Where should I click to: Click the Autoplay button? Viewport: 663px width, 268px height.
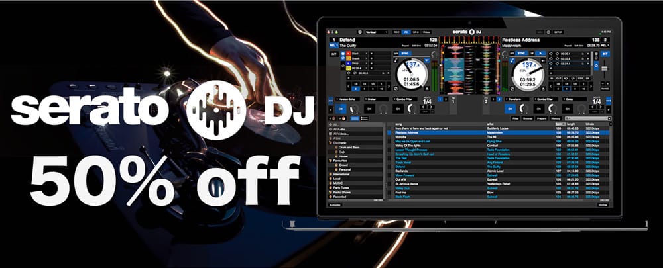point(335,205)
